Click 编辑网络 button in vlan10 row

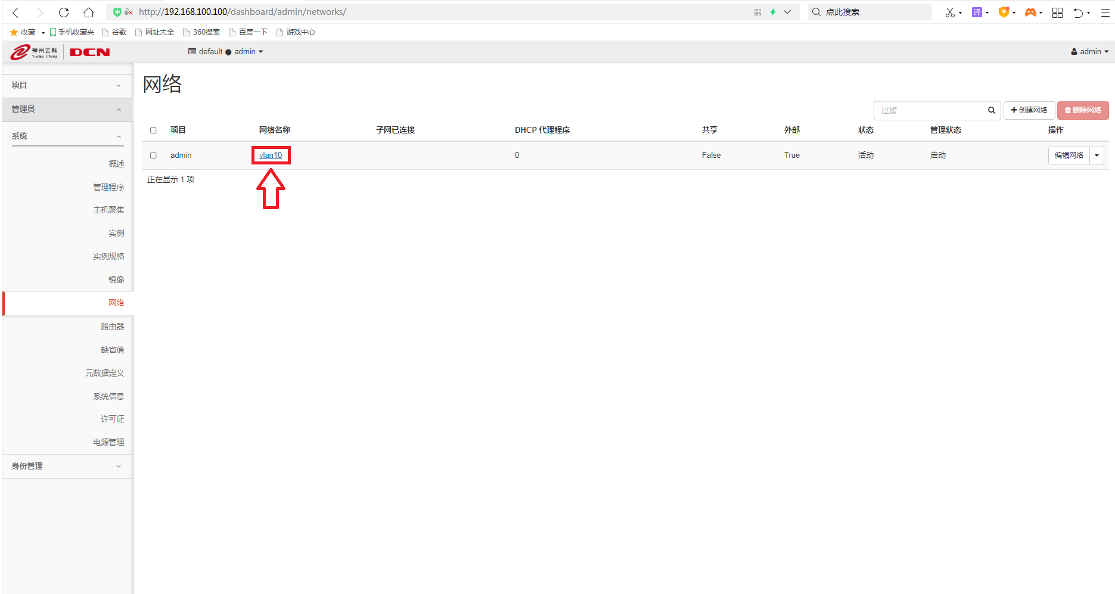[1069, 156]
